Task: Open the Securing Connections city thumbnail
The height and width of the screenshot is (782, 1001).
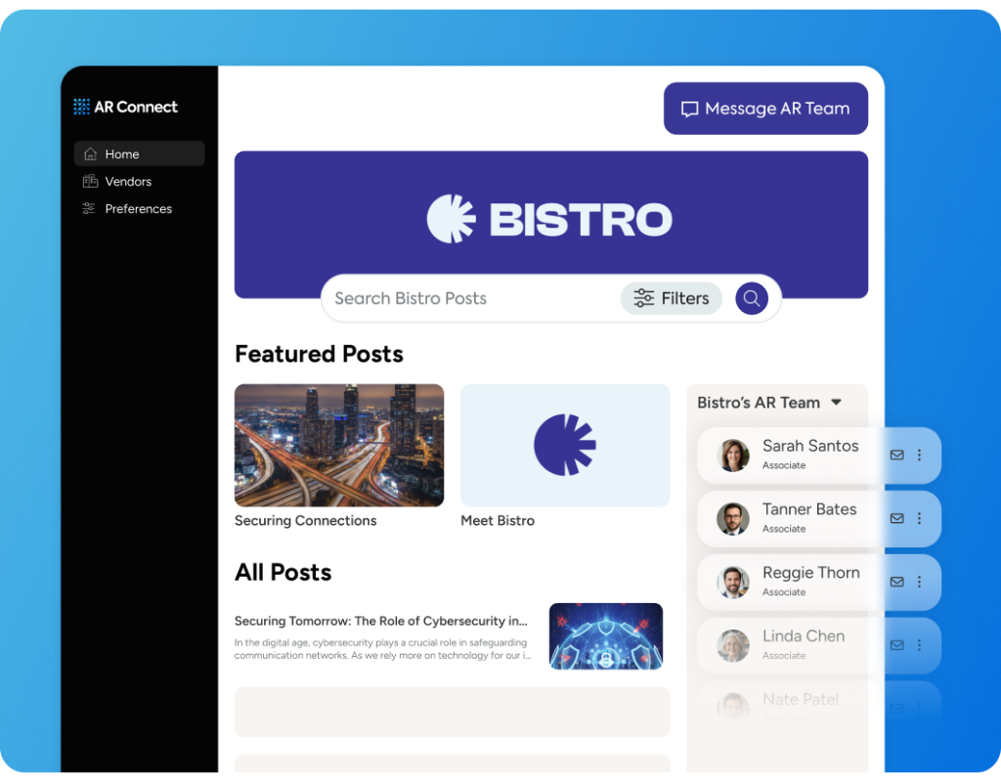Action: pos(339,445)
